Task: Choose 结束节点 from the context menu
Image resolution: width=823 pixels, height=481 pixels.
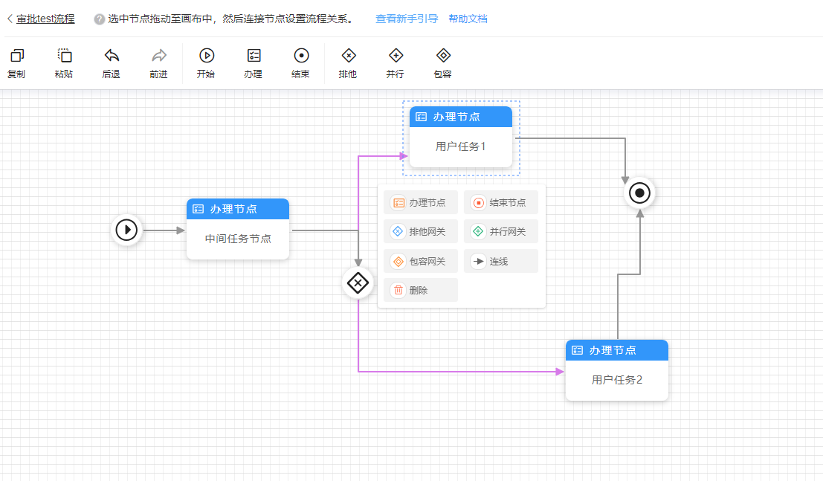Action: pos(501,202)
